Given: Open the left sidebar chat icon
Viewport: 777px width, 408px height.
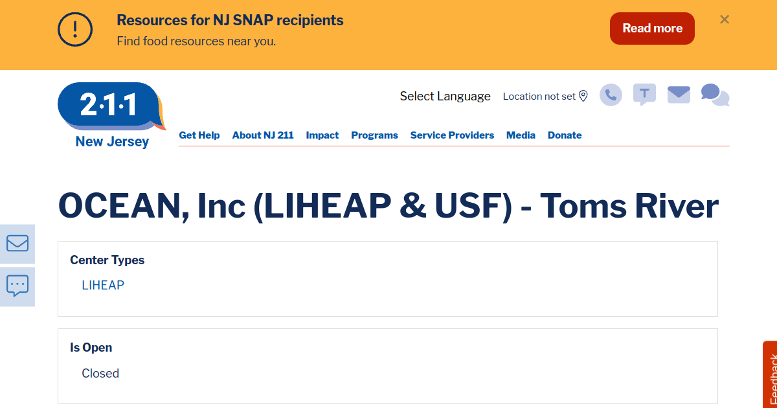Looking at the screenshot, I should pos(17,286).
